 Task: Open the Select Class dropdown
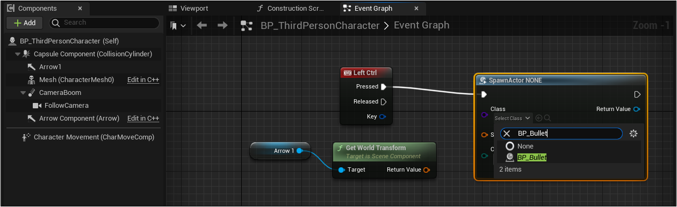[513, 118]
